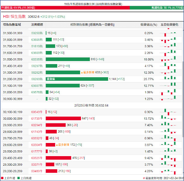The image size is (184, 181).
Task: Click orange 最多新增 triangle in 29,600-29,699 row
Action: click(x=57, y=145)
